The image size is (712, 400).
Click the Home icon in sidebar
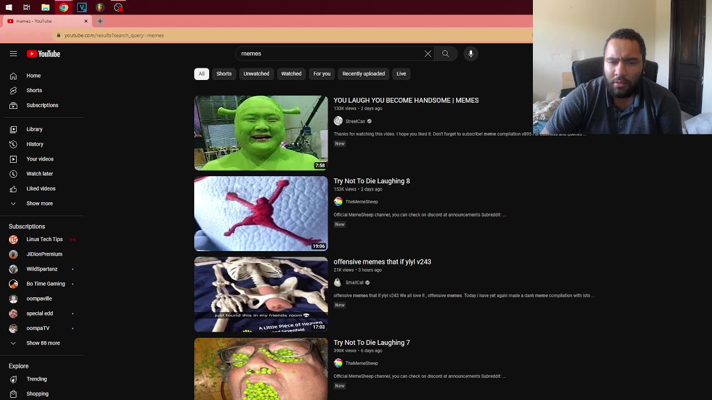(x=13, y=76)
